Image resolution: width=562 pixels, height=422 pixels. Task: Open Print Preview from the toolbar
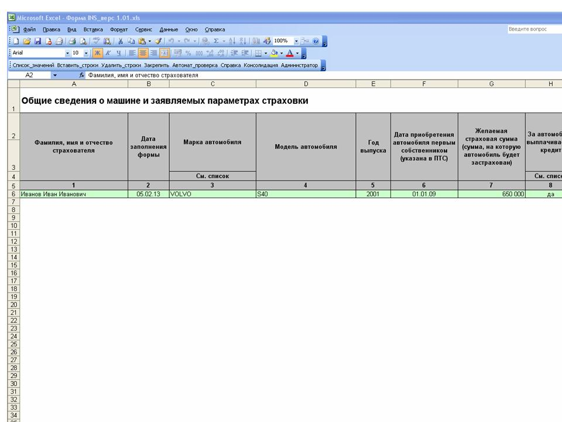(83, 41)
